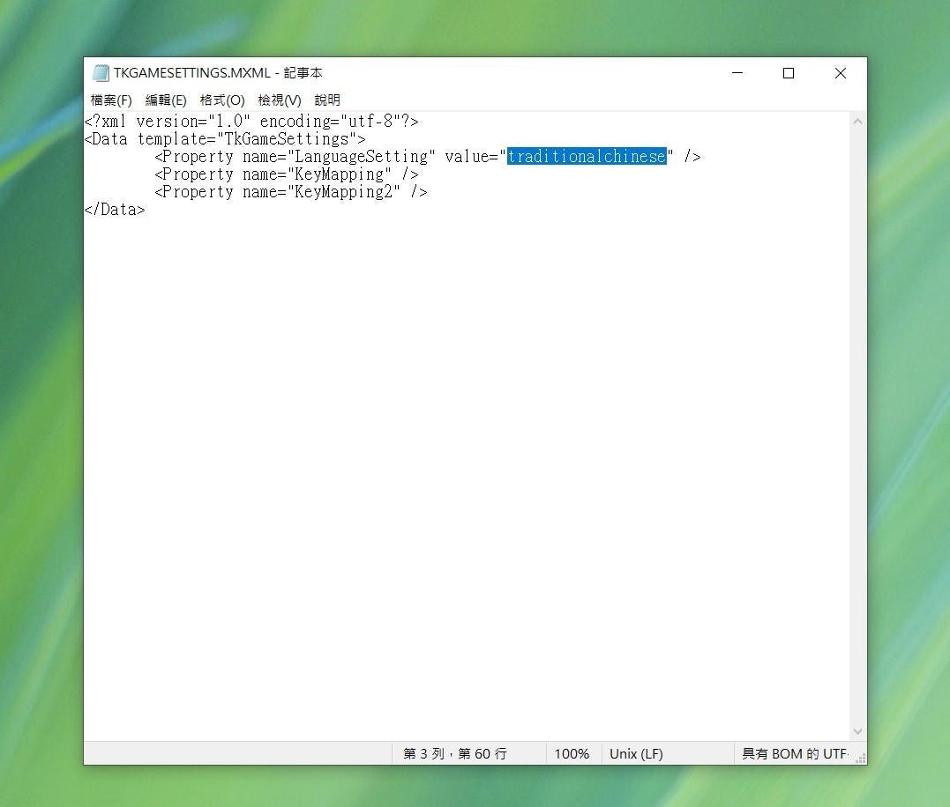Image resolution: width=950 pixels, height=807 pixels.
Task: Click the KeyMapping" property line
Action: click(x=287, y=174)
